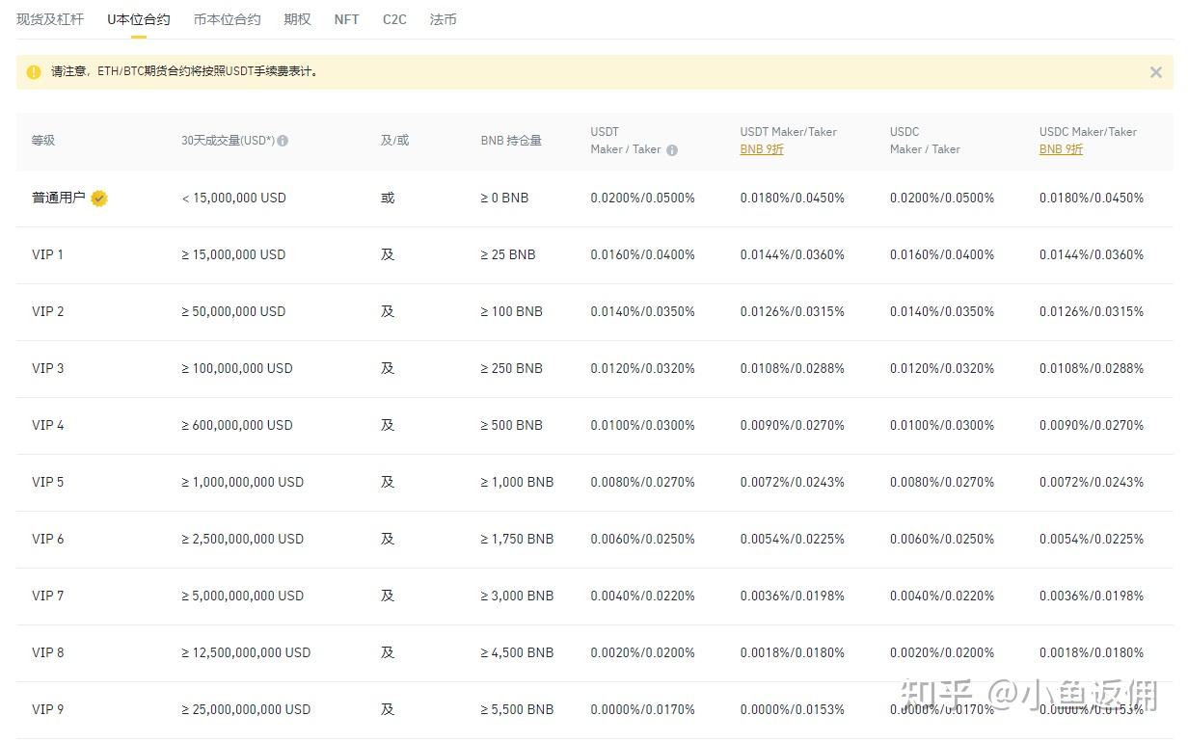
Task: Click BNB 9折 link under USDC Maker/Taker
Action: (1061, 149)
